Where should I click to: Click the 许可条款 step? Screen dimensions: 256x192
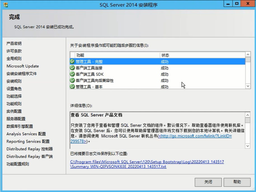(14, 51)
